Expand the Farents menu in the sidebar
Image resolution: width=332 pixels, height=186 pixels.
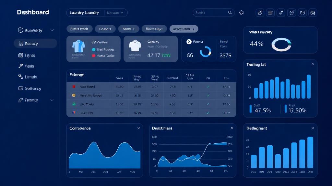[52, 100]
